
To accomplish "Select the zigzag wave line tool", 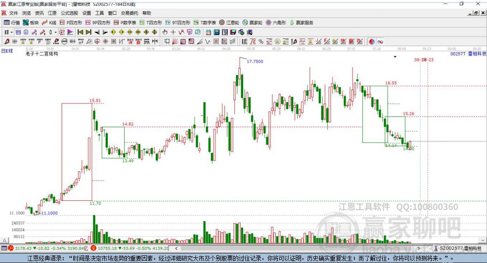I will click(207, 42).
